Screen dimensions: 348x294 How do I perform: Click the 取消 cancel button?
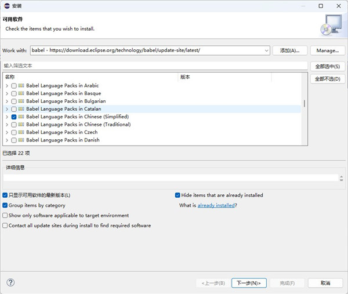[x=325, y=283]
